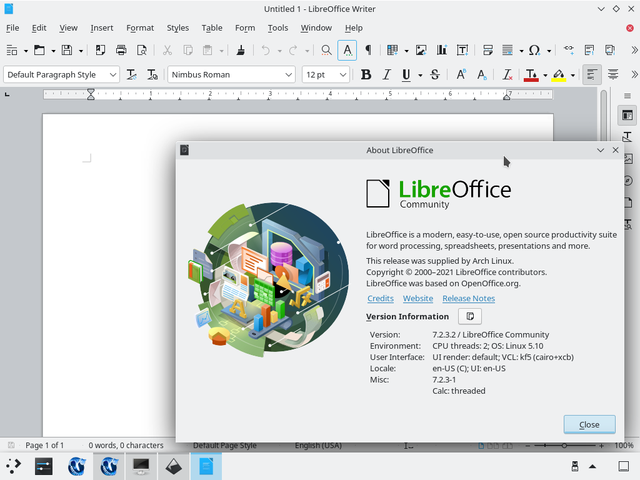Toggle the Check Spelling icon

point(347,50)
